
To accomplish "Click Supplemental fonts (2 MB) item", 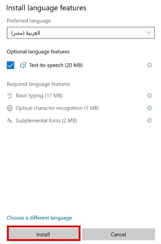I will pyautogui.click(x=46, y=120).
